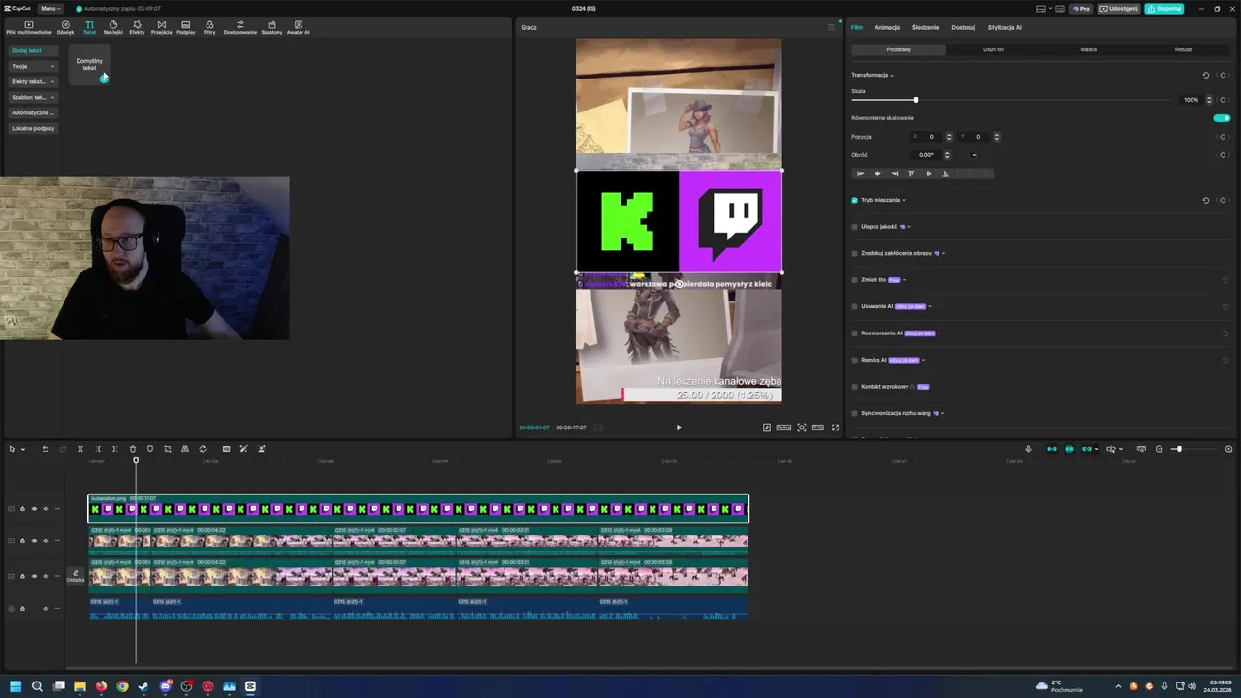
Task: Open the Awatar AI panel
Action: click(x=298, y=27)
